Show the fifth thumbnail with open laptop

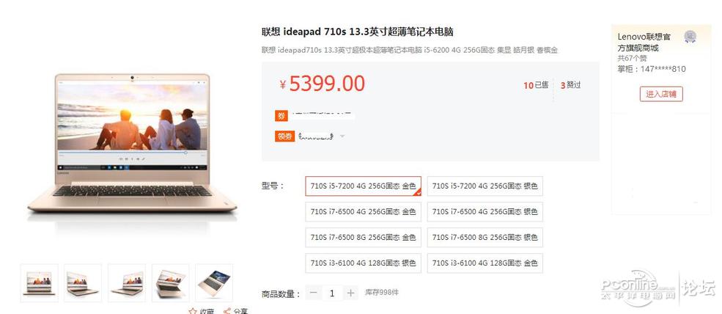[214, 283]
